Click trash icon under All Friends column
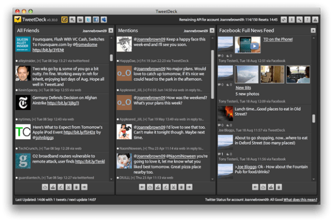 click(x=77, y=187)
